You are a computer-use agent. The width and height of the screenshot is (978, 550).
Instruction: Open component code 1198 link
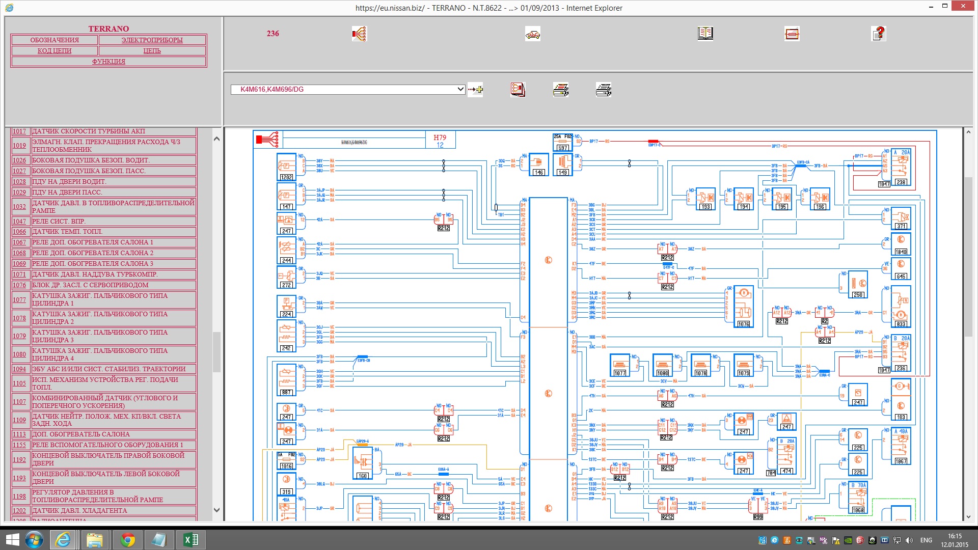click(x=19, y=497)
